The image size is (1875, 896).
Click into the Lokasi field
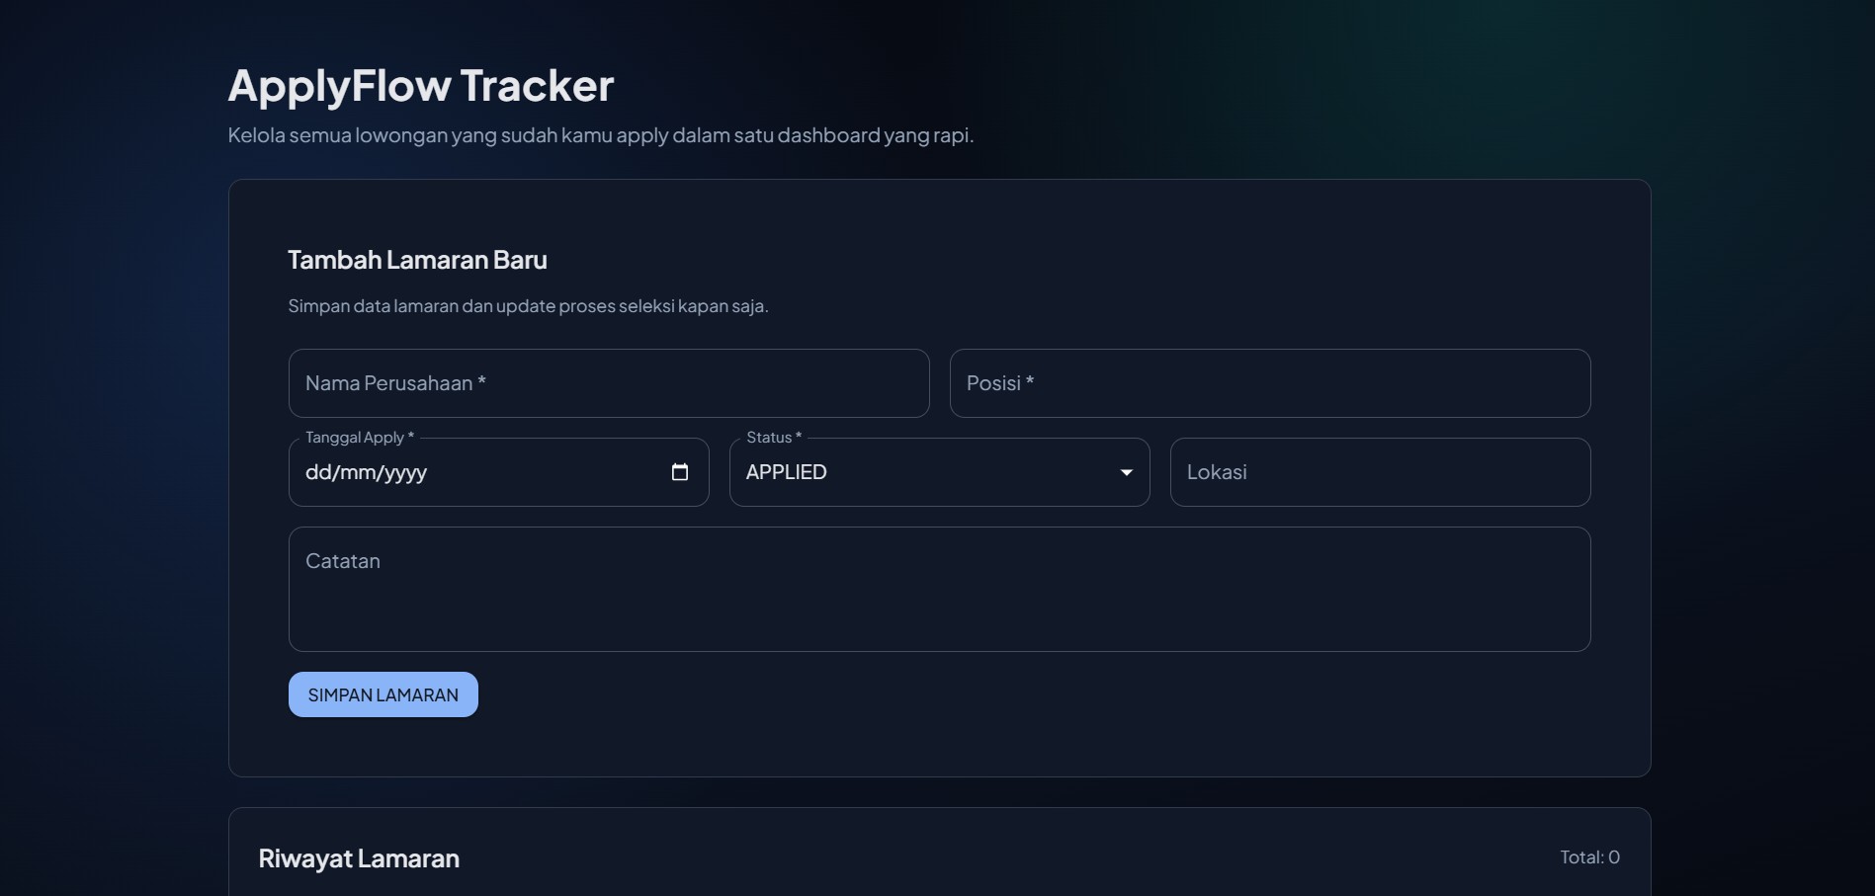pos(1380,472)
